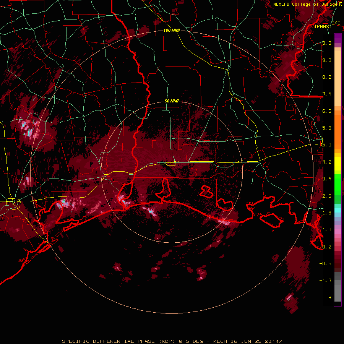Click the 8.2 scale value
The height and width of the screenshot is (344, 344).
[x=327, y=77]
